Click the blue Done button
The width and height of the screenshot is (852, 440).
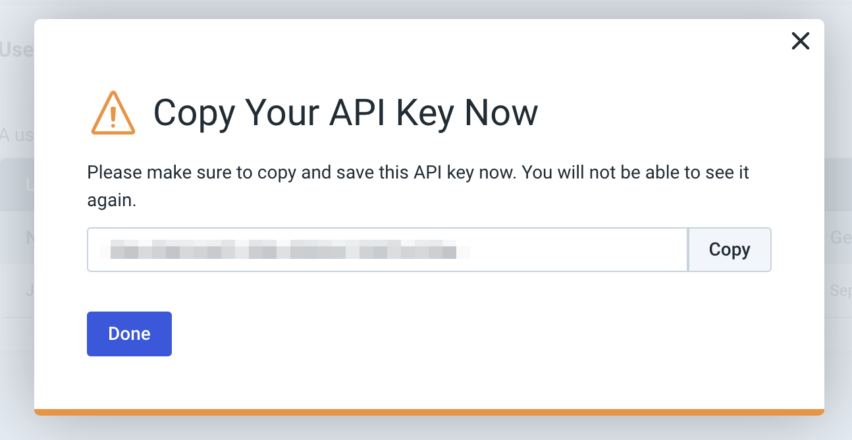click(x=129, y=334)
